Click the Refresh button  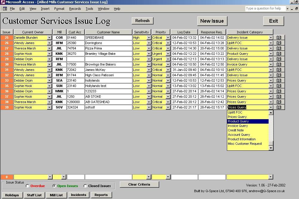[x=142, y=21]
